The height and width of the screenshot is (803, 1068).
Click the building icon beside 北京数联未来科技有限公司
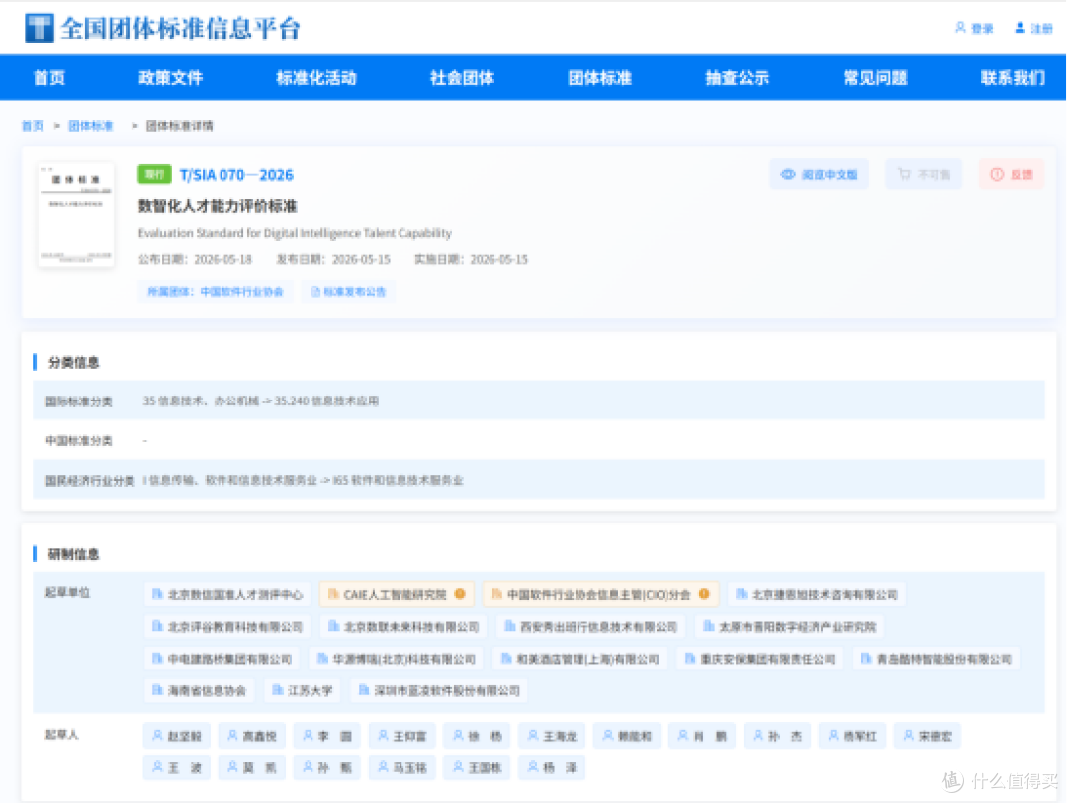click(334, 626)
